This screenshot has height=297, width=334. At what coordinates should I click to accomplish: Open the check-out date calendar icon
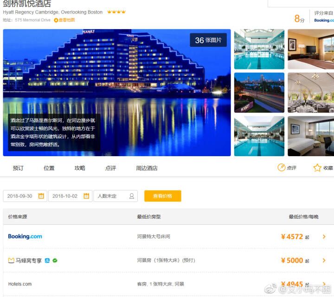(x=86, y=196)
